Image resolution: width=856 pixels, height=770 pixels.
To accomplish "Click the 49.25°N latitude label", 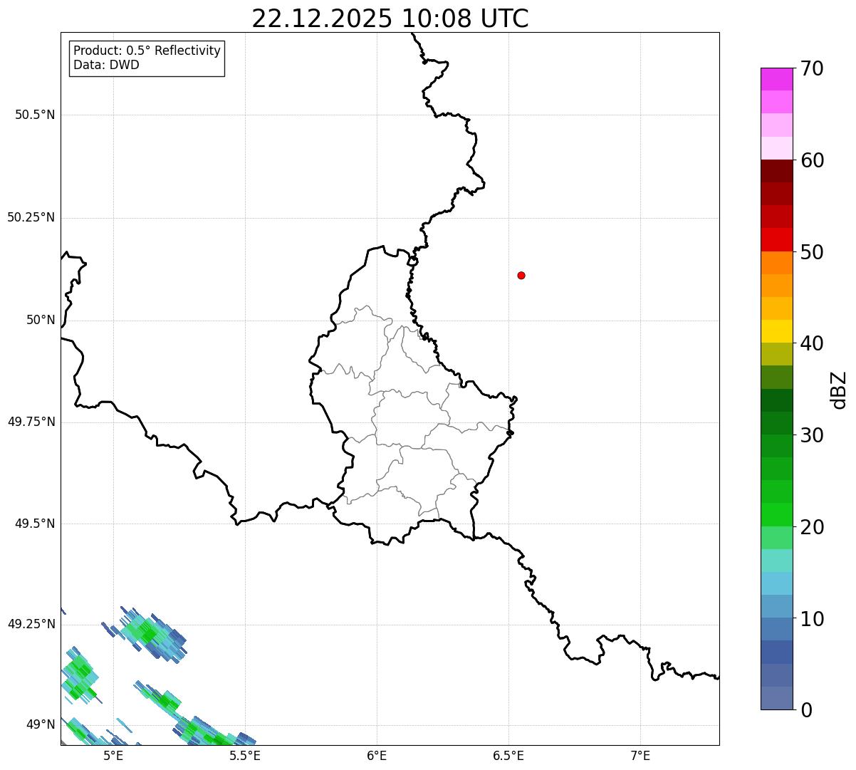I will pos(31,624).
